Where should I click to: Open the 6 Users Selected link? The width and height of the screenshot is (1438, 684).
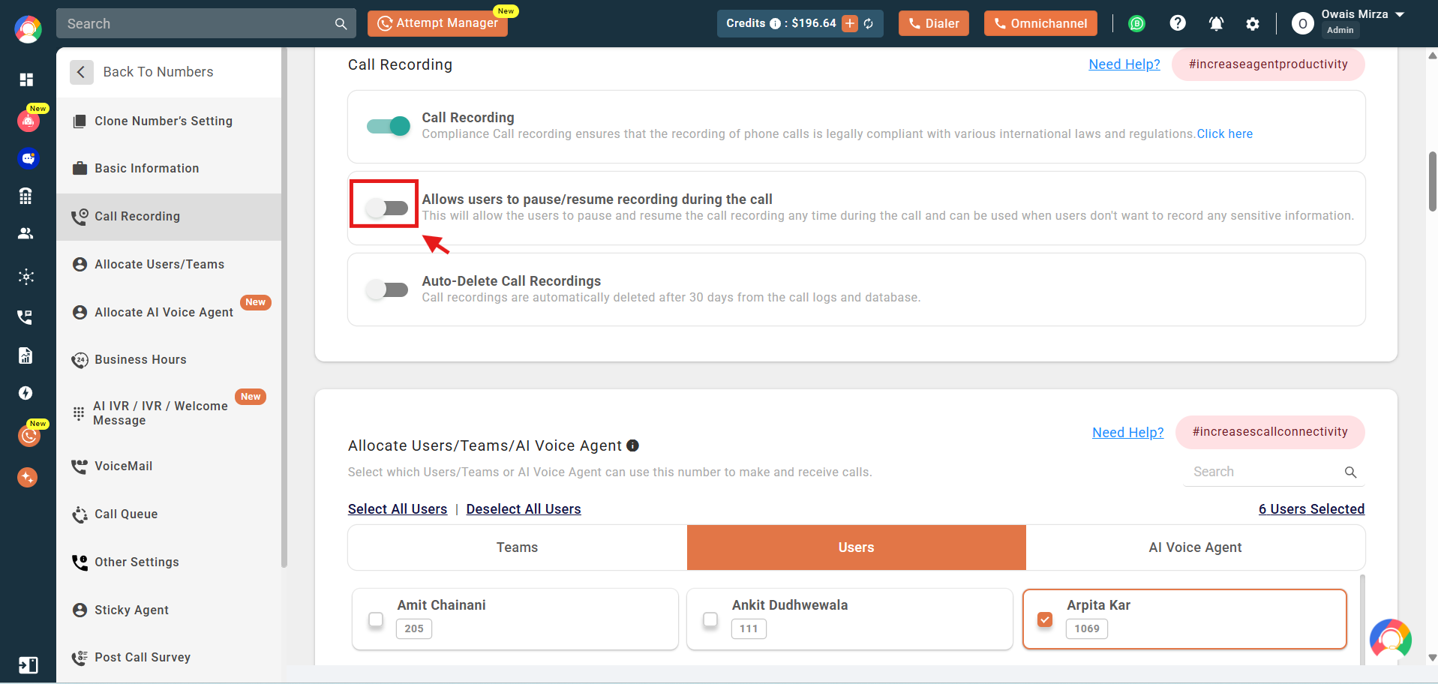pos(1312,509)
